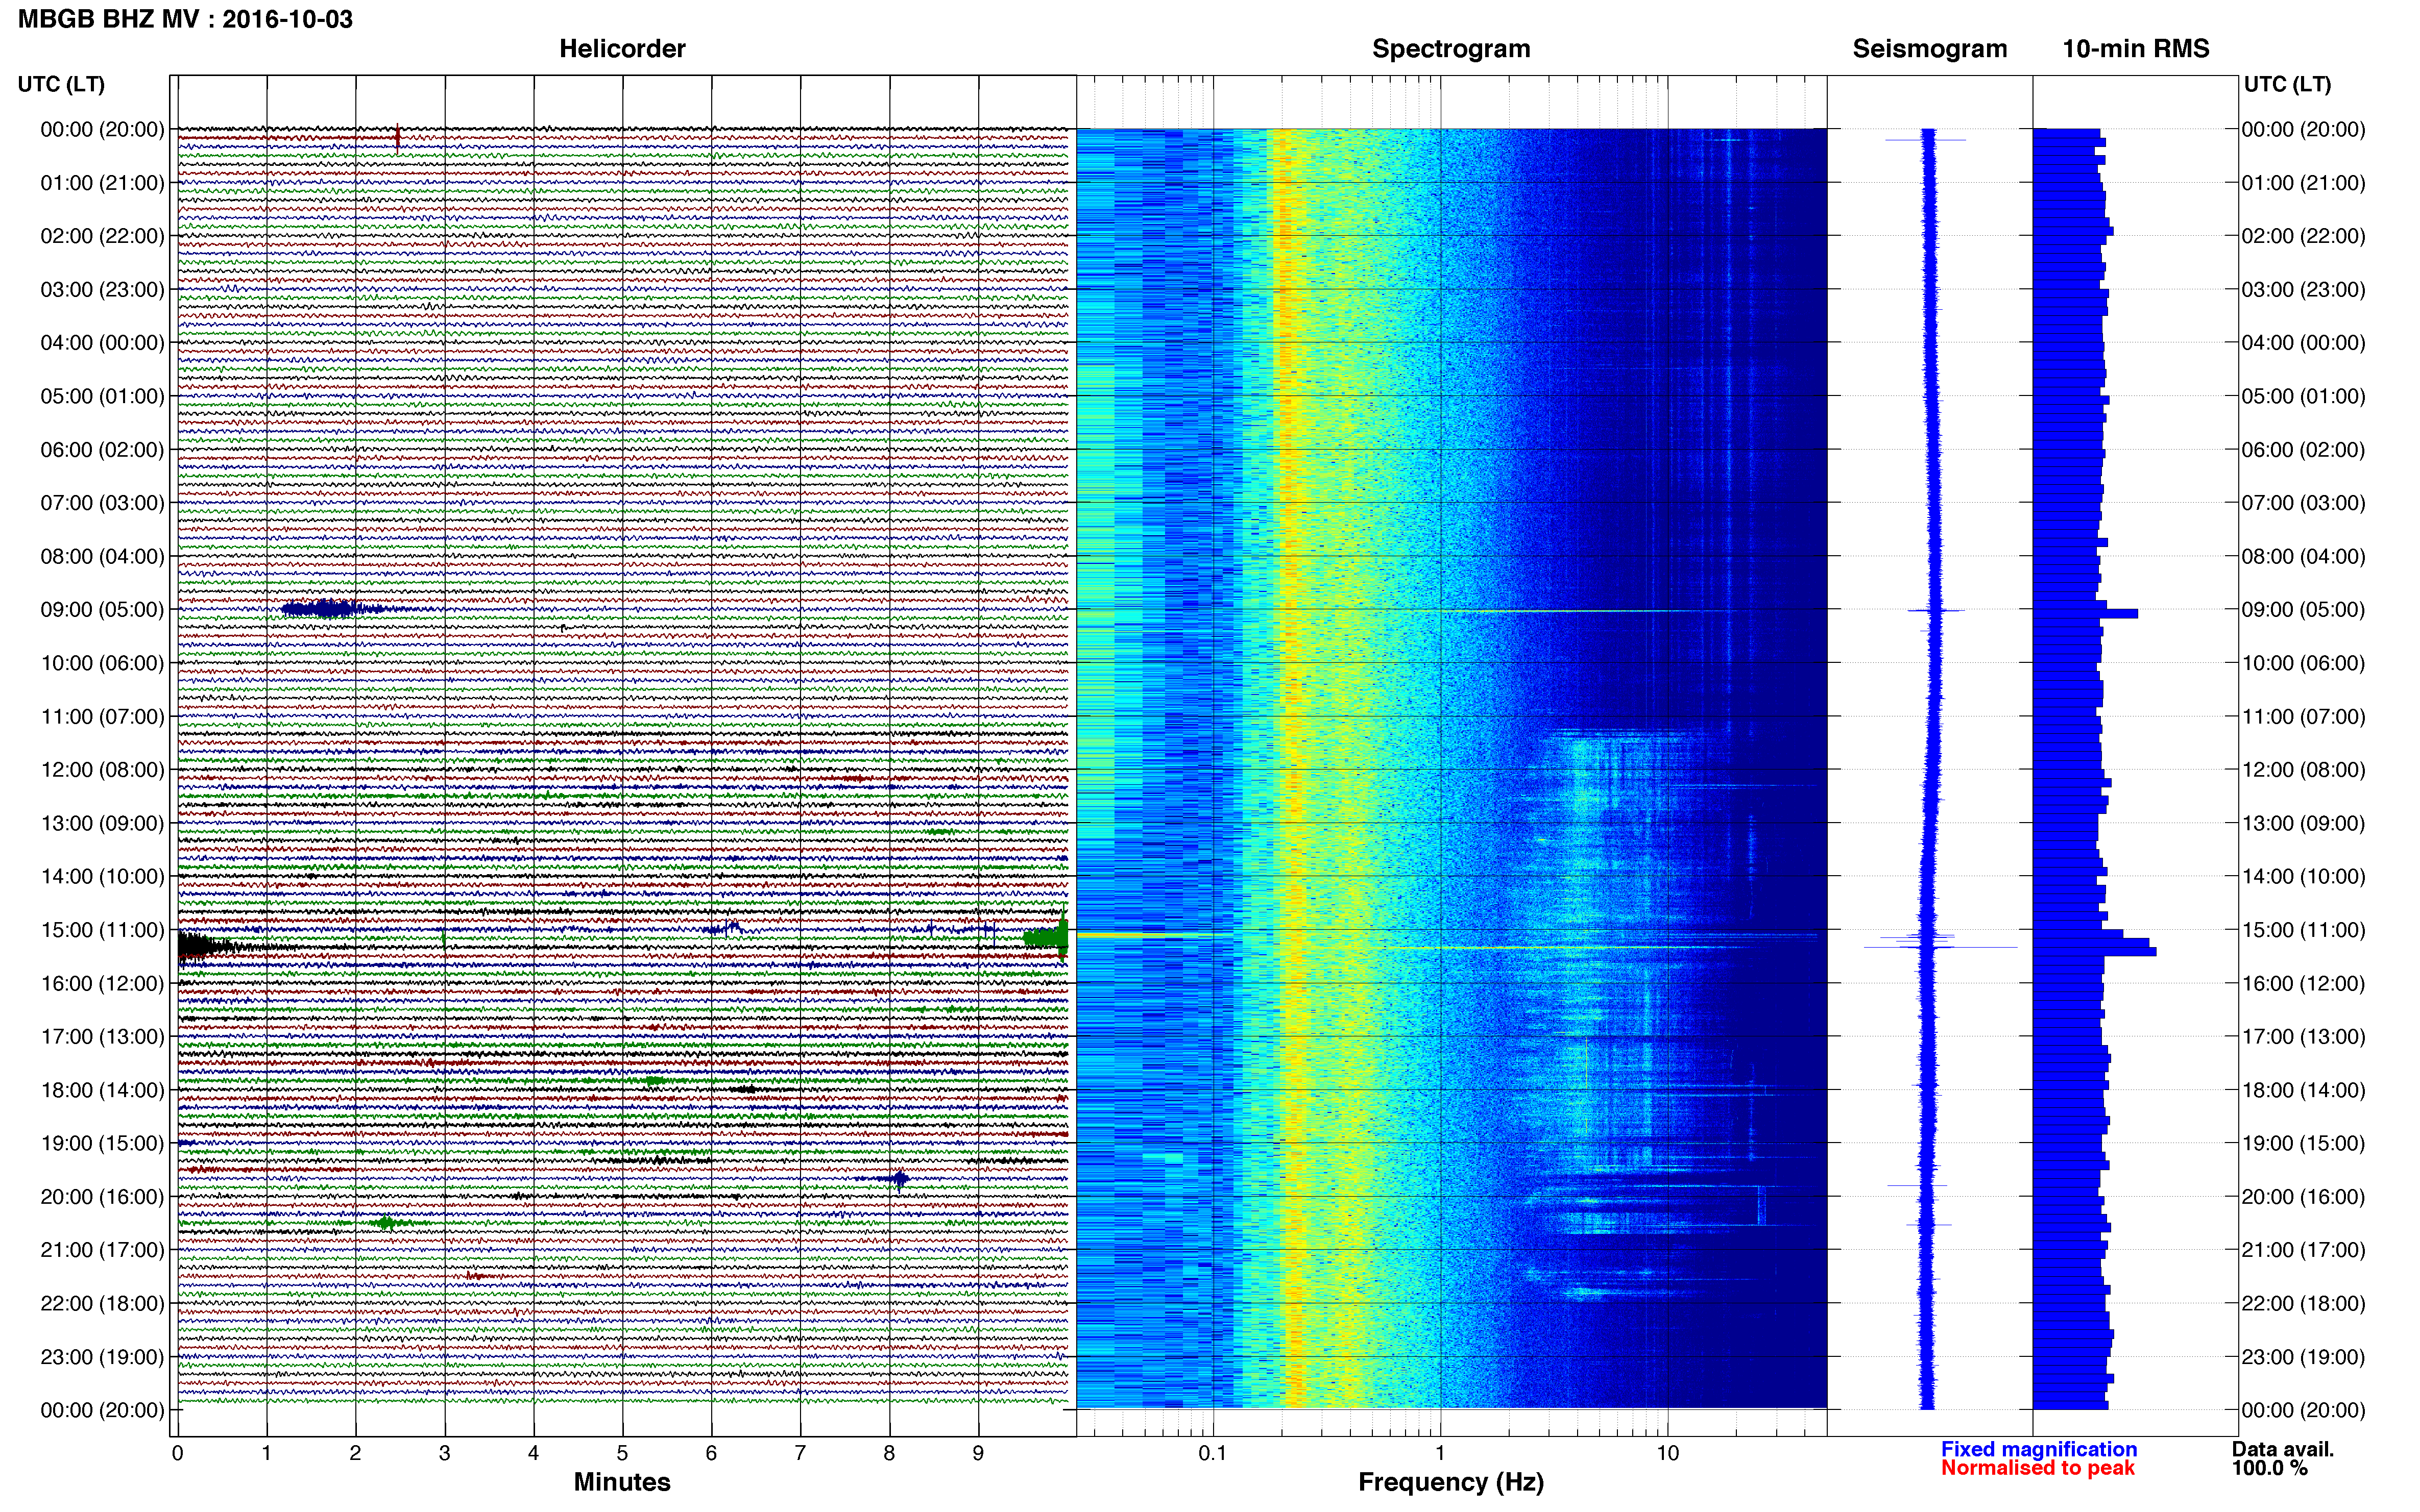Click the left-hand 'UTC (LT)' axis header
Screen dimensions: 2420x1512
[x=61, y=84]
